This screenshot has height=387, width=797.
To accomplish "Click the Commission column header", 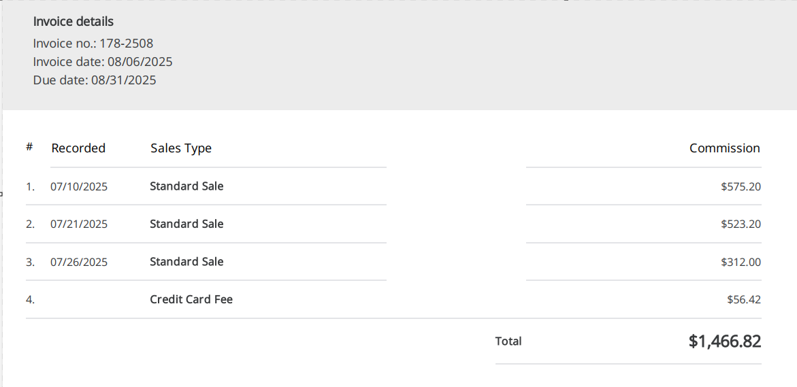I will 724,148.
